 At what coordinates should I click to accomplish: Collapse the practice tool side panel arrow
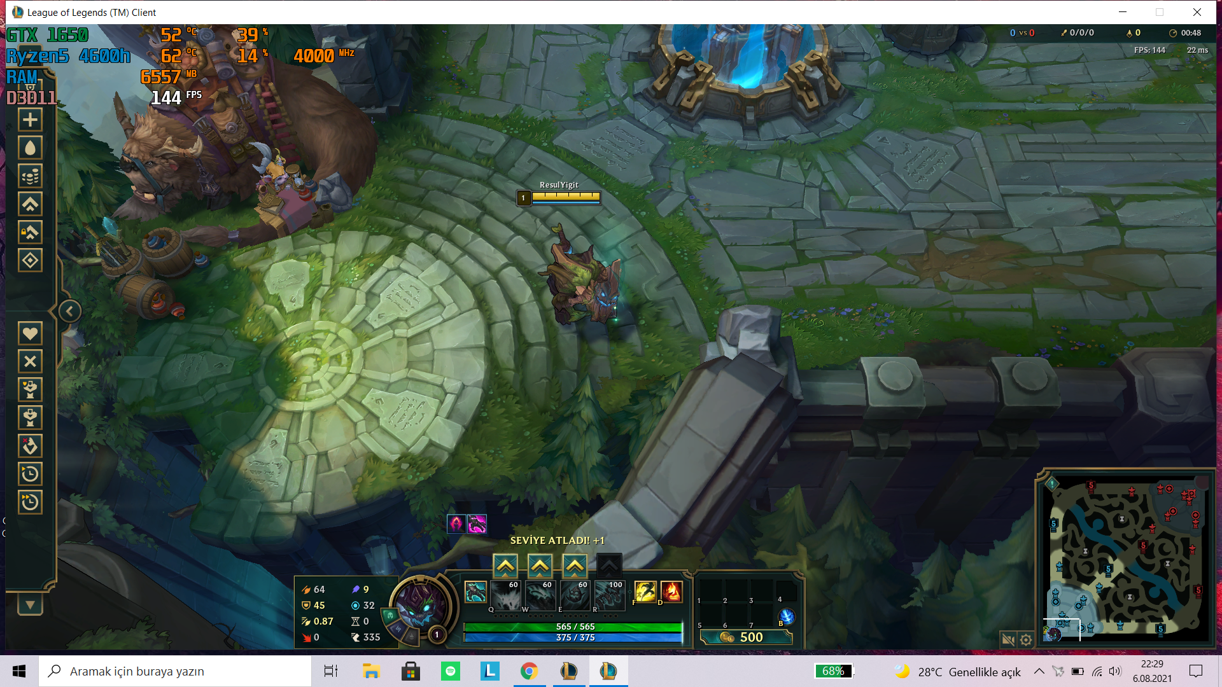click(69, 311)
